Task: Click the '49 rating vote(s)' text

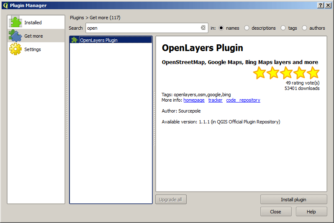Action: coord(303,83)
